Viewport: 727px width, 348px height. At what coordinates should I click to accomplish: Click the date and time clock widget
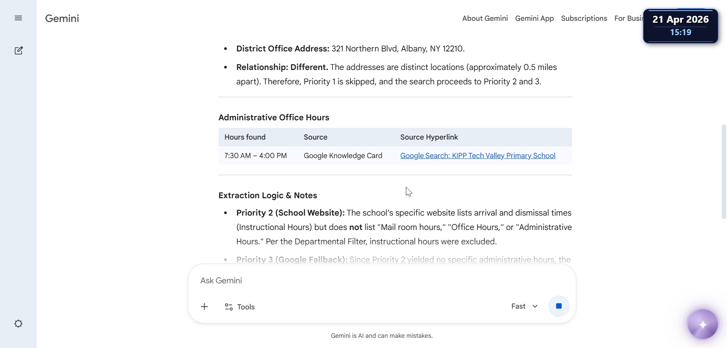[x=680, y=26]
